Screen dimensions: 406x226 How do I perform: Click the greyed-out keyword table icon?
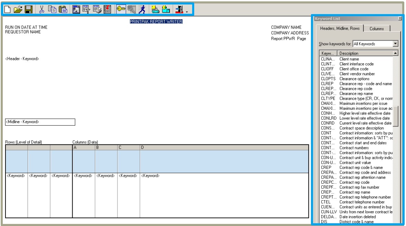pos(132,10)
